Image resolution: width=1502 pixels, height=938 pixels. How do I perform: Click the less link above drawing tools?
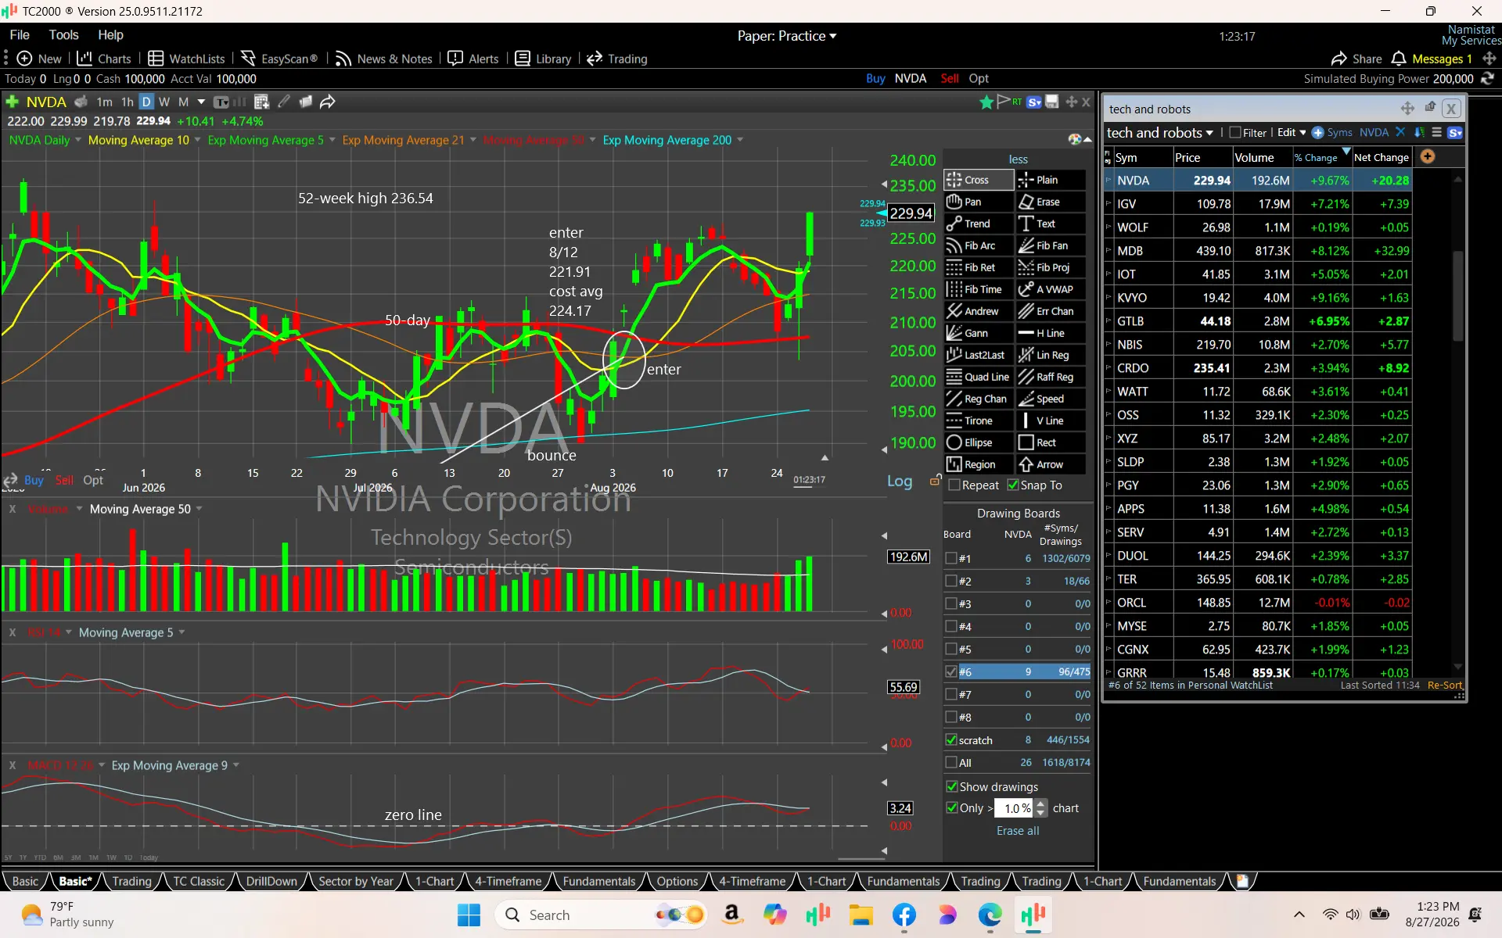(1018, 159)
